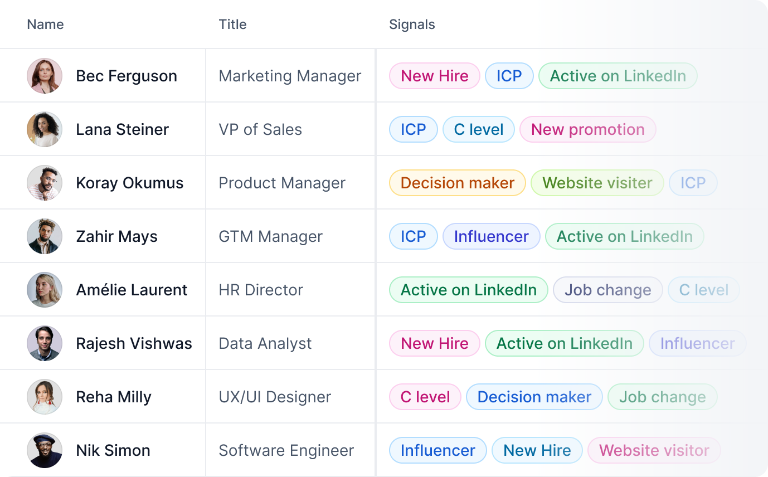Select Nik Simon's Website visitor tag
The width and height of the screenshot is (768, 477).
click(654, 450)
